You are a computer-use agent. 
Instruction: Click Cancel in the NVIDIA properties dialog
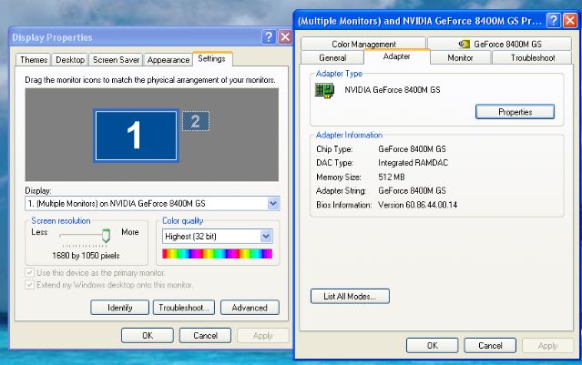point(490,345)
